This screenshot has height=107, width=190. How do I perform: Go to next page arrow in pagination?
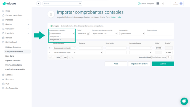coord(70,57)
